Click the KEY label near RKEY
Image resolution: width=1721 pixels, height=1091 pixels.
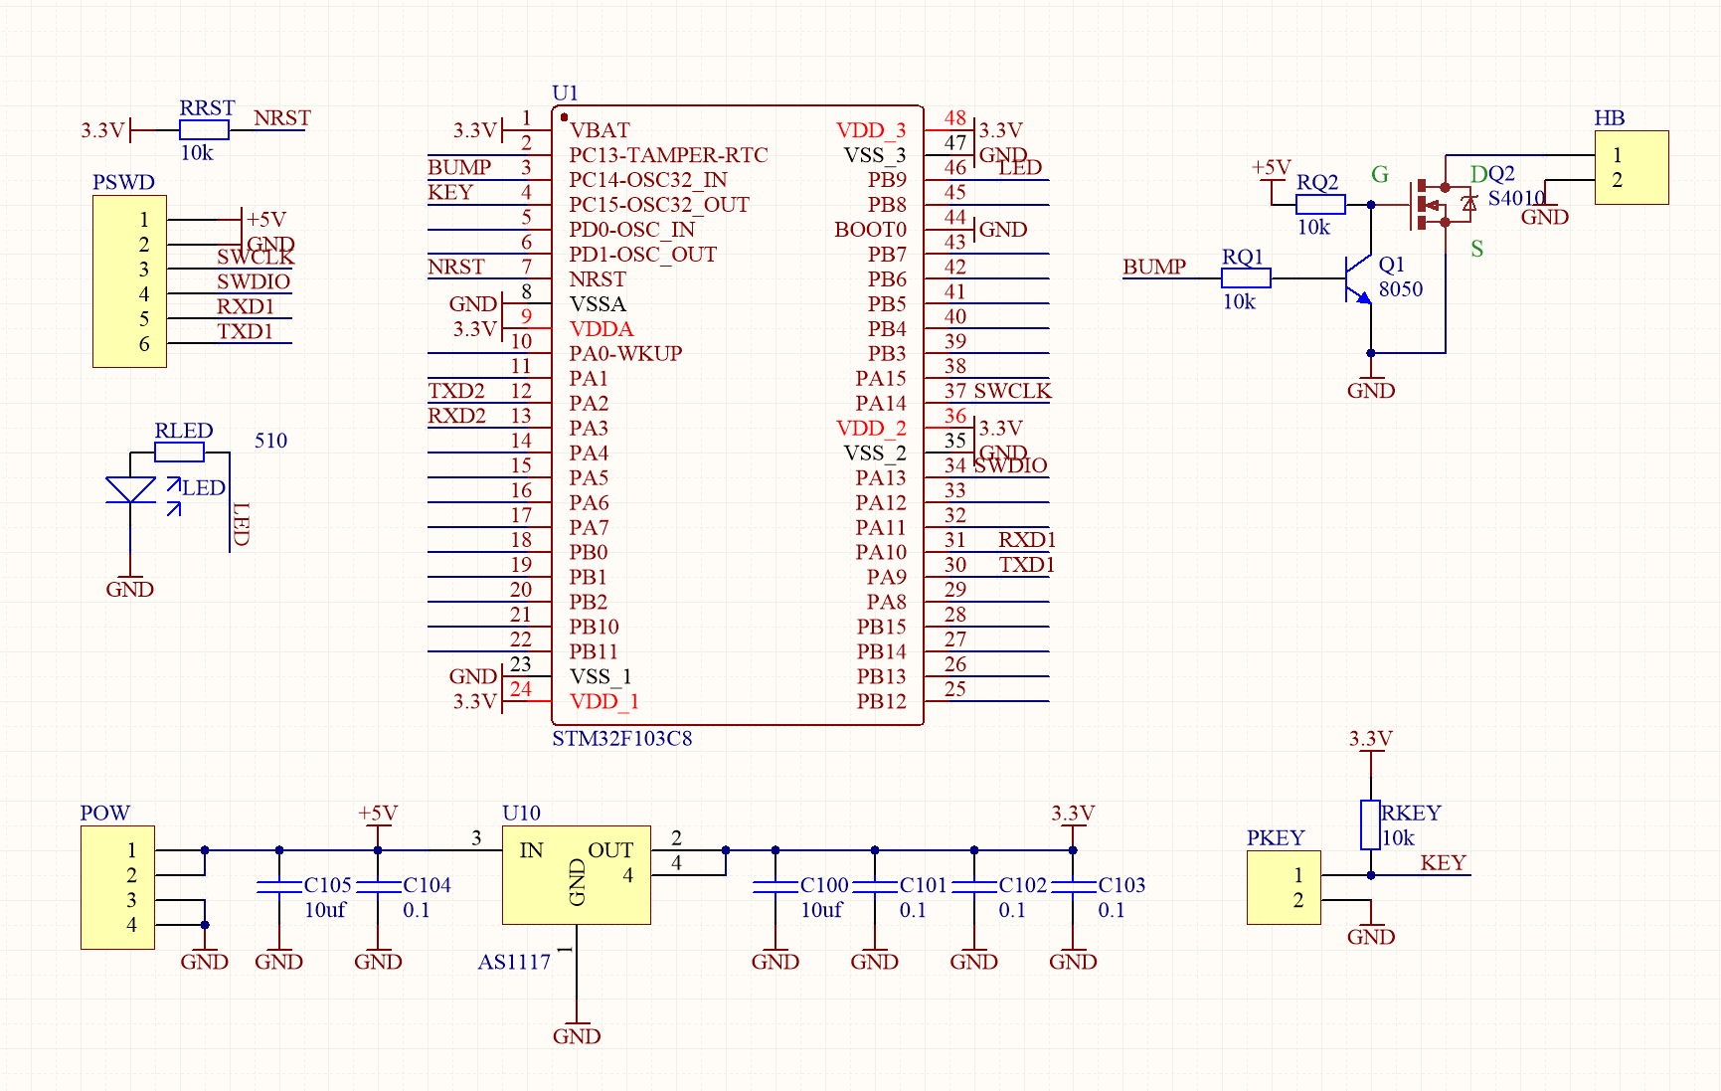pyautogui.click(x=1444, y=862)
